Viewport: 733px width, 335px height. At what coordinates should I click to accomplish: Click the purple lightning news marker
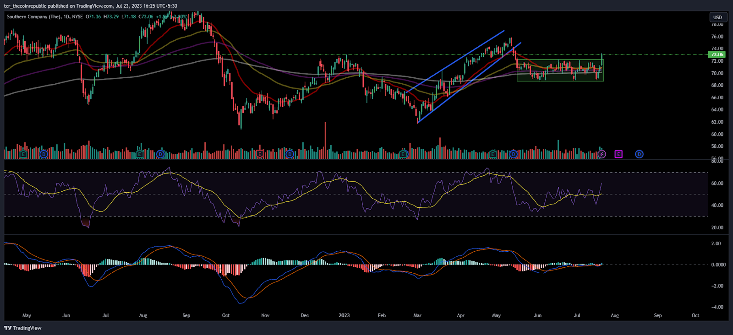click(602, 154)
